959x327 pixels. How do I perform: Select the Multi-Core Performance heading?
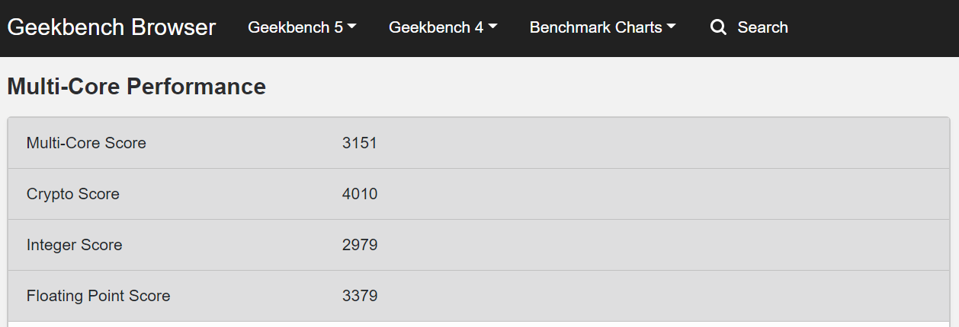click(136, 87)
